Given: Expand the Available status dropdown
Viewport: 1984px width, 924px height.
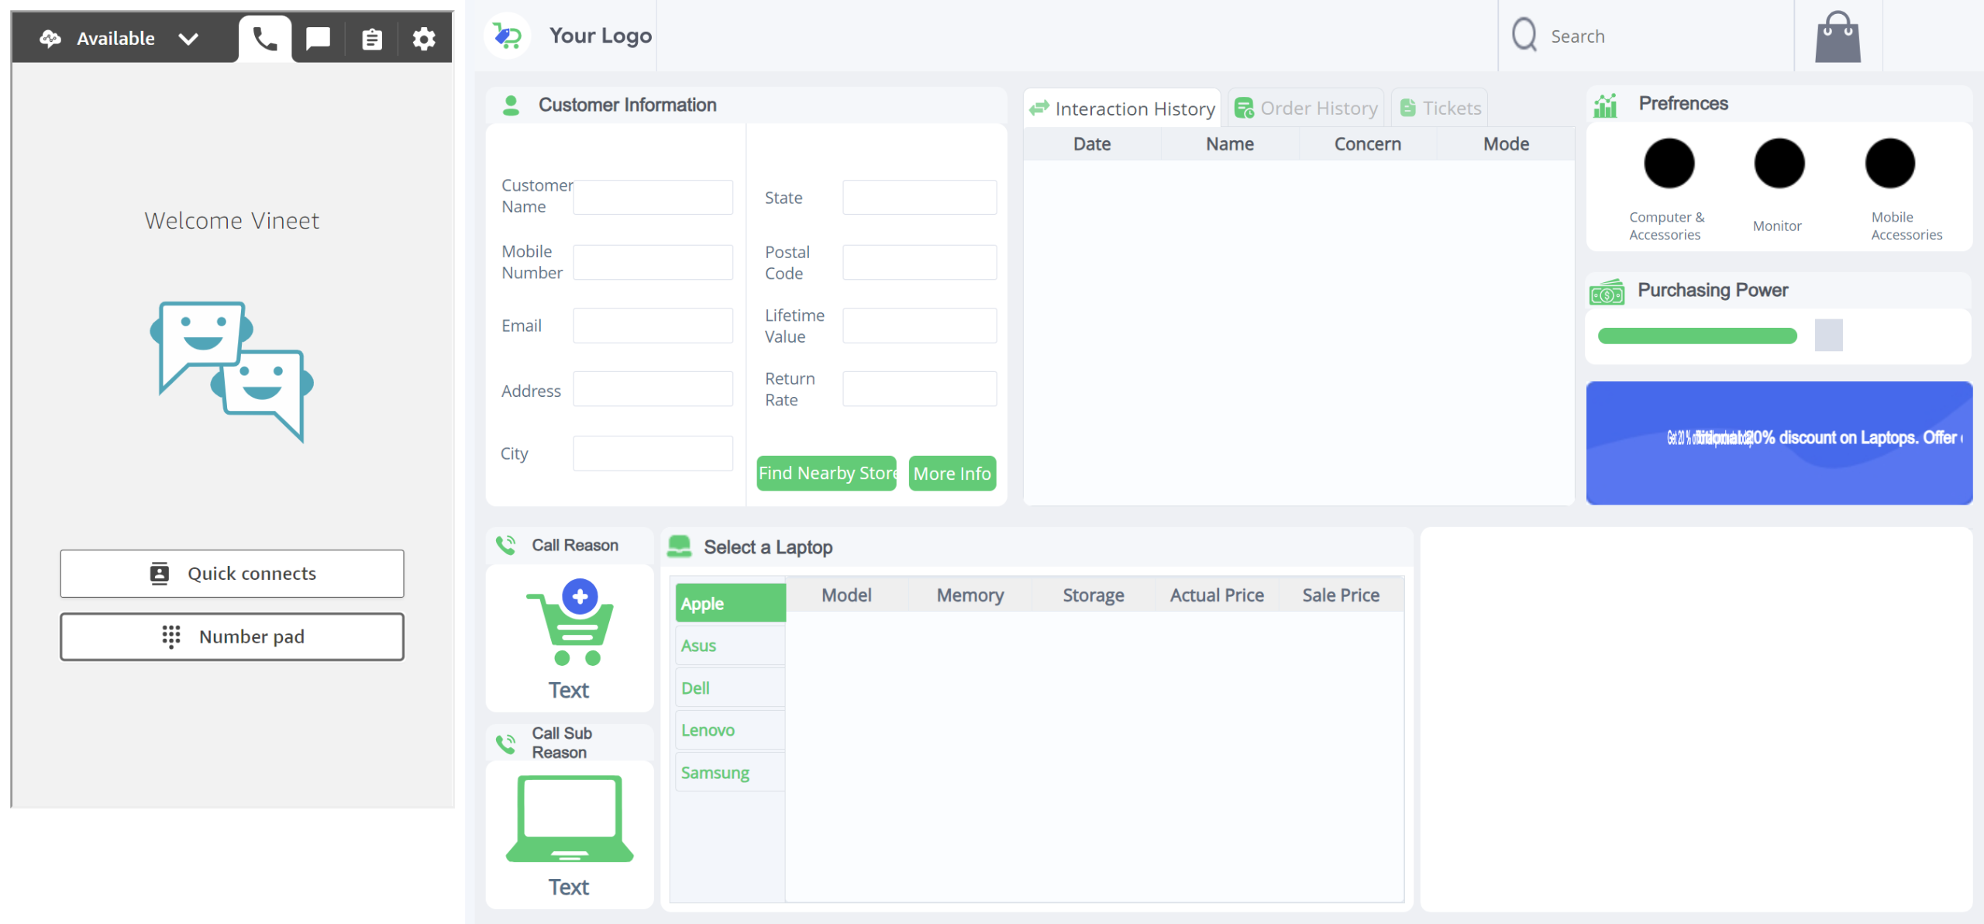Looking at the screenshot, I should pyautogui.click(x=188, y=39).
